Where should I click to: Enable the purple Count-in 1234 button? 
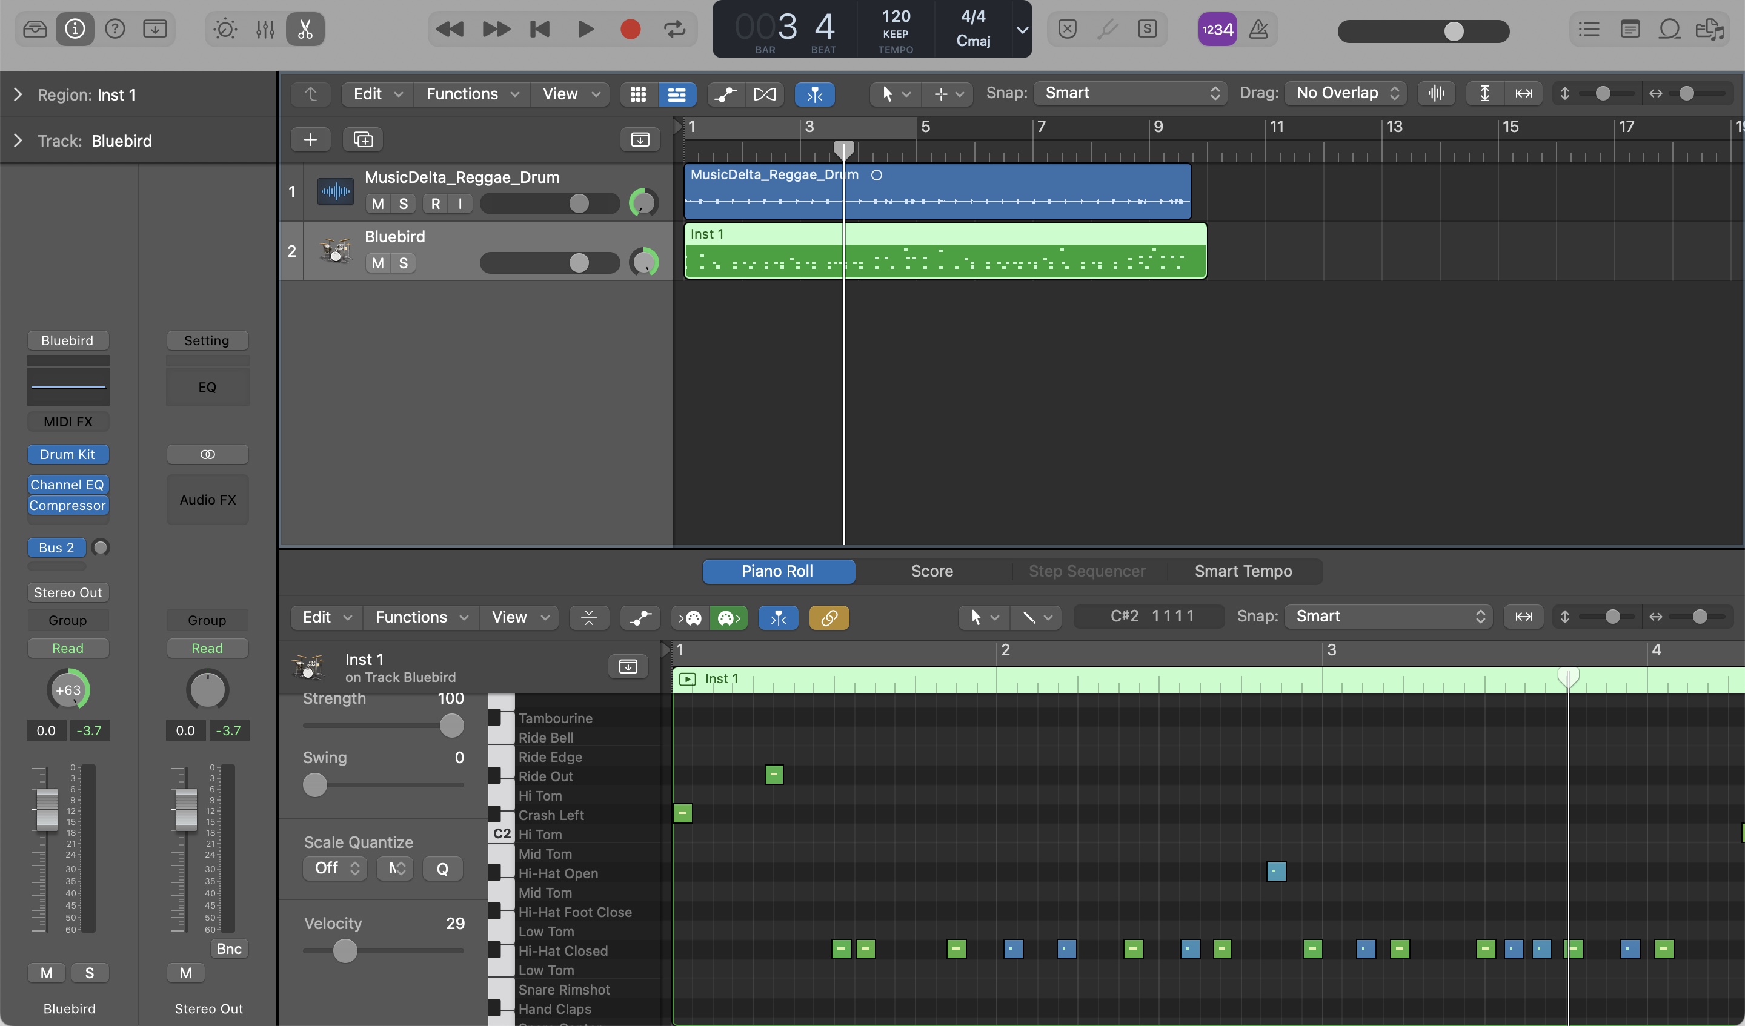(x=1217, y=29)
